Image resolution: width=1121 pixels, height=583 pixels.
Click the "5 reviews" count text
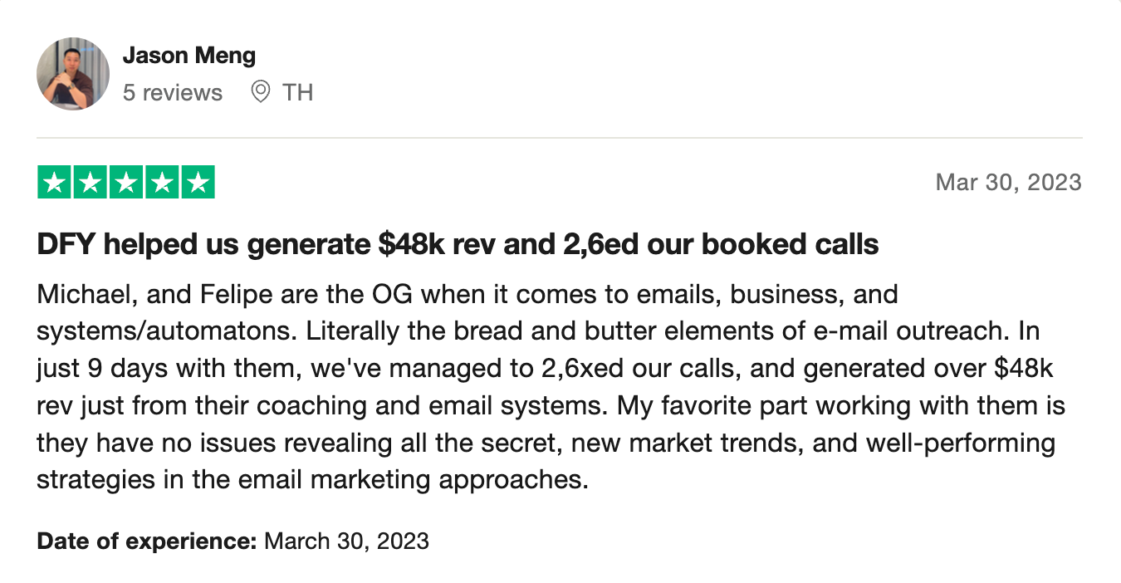[173, 92]
